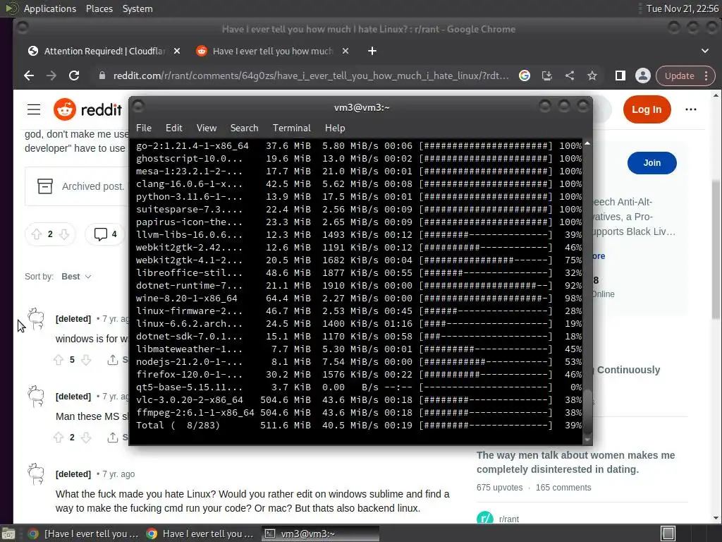This screenshot has width=722, height=542.
Task: Upvote the archived post
Action: point(37,234)
